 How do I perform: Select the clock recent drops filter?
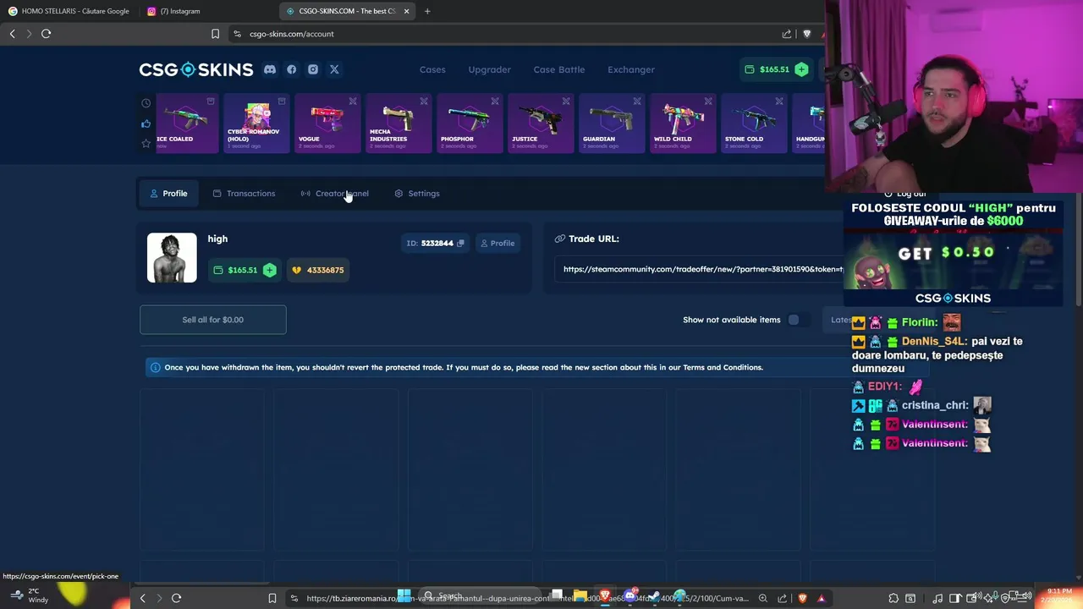[x=146, y=103]
